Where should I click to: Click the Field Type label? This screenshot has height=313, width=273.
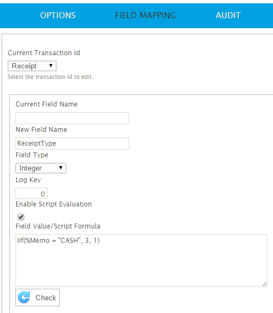[x=32, y=155]
